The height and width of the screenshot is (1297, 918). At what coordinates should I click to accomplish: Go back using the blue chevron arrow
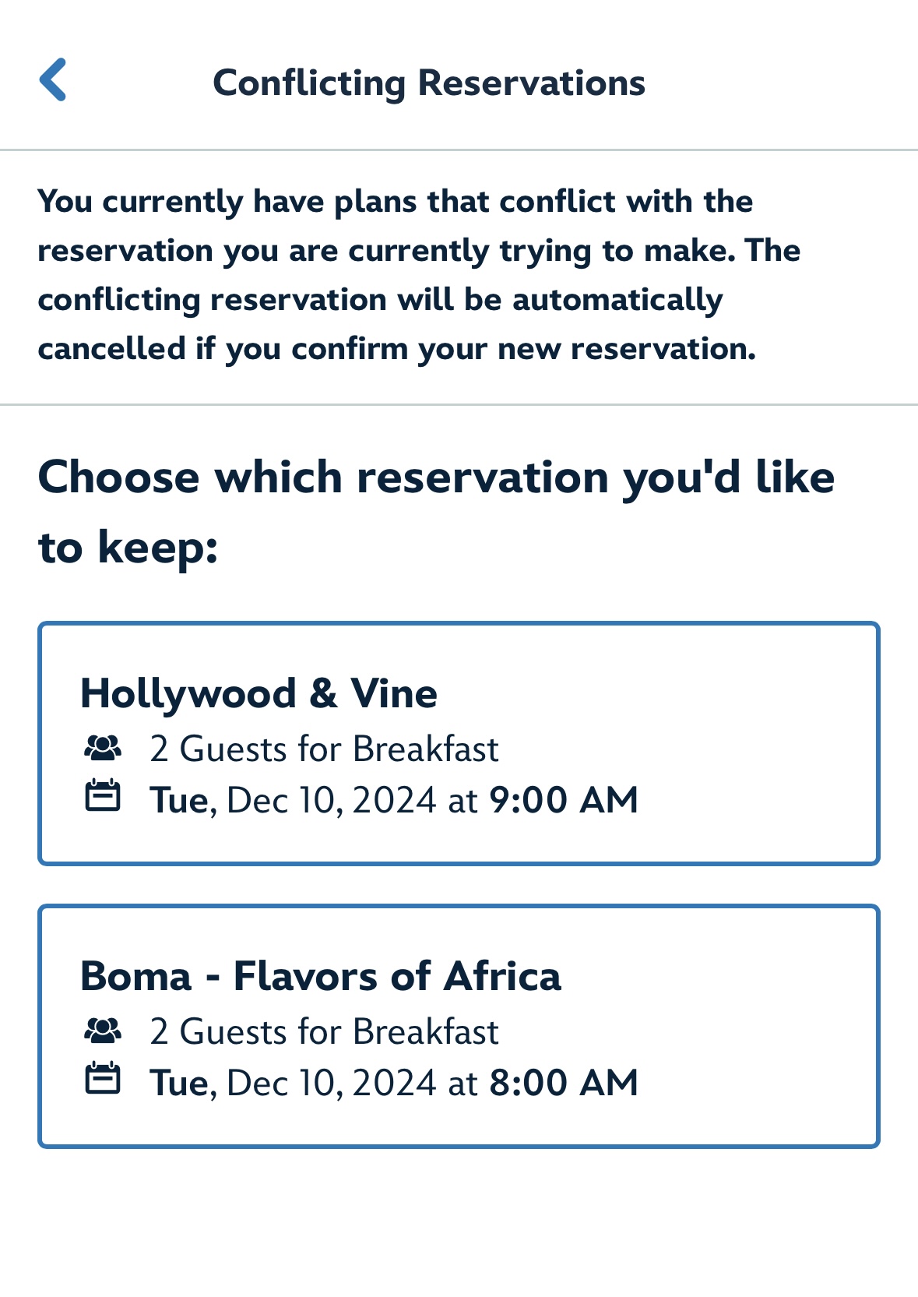[x=53, y=79]
